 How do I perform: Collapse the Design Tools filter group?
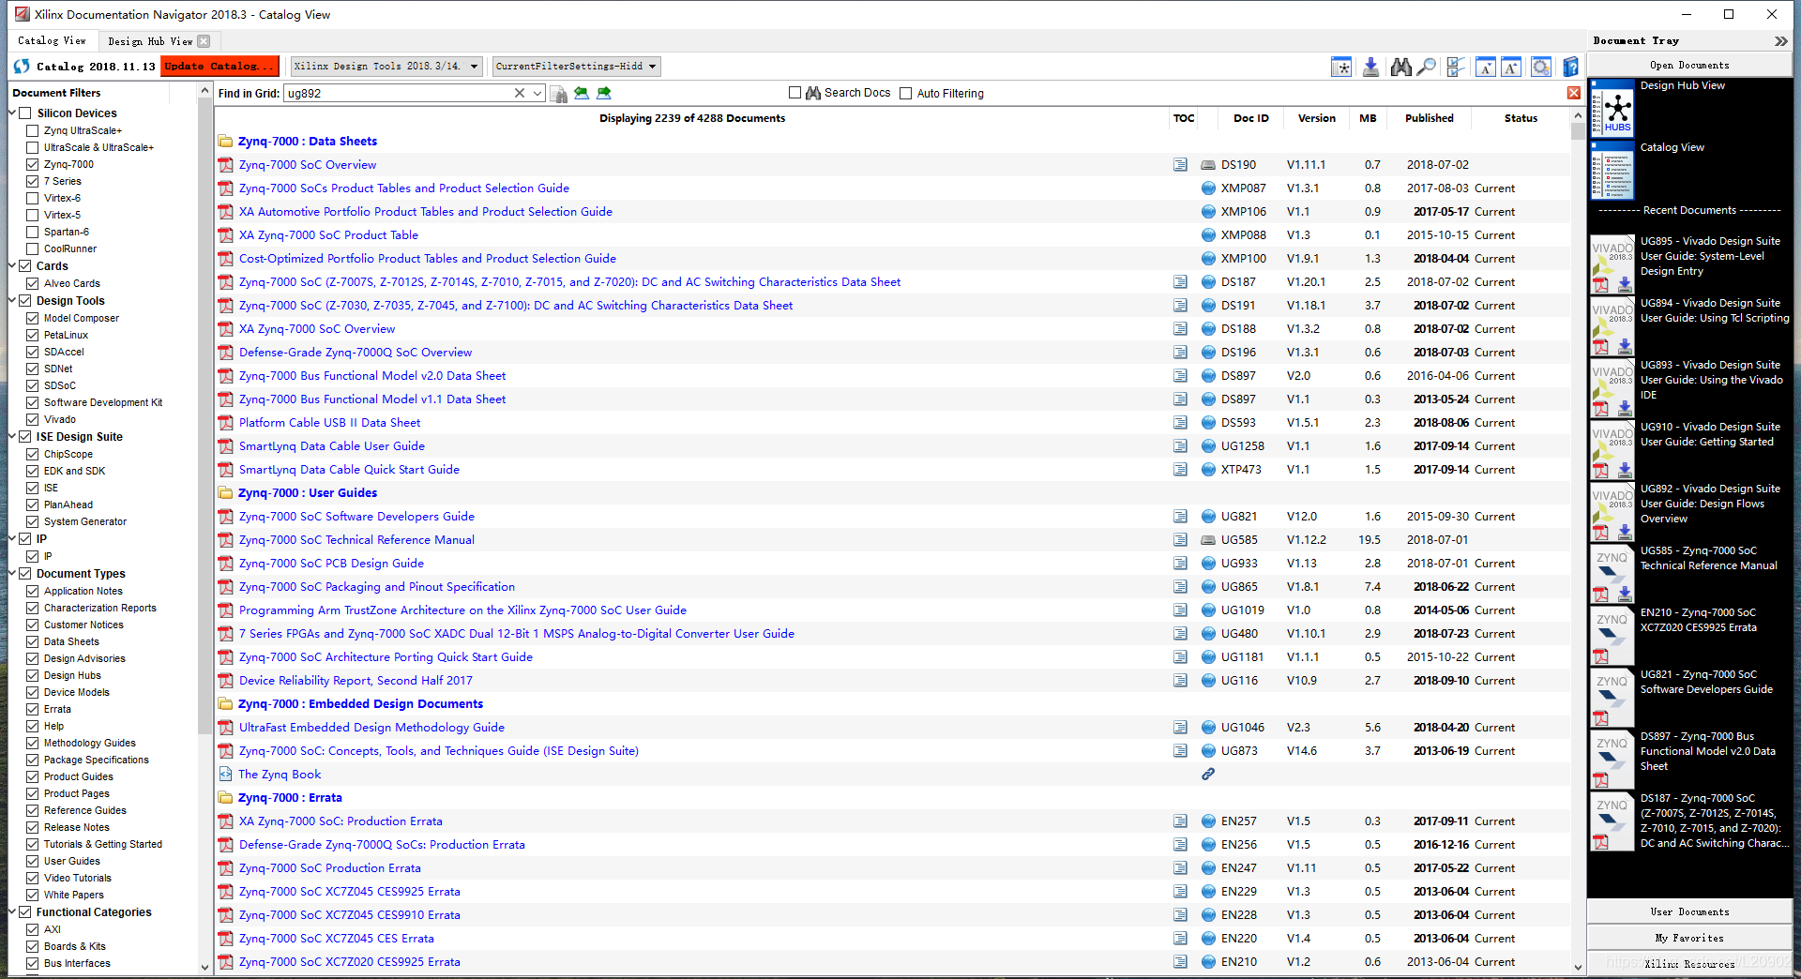[x=12, y=300]
